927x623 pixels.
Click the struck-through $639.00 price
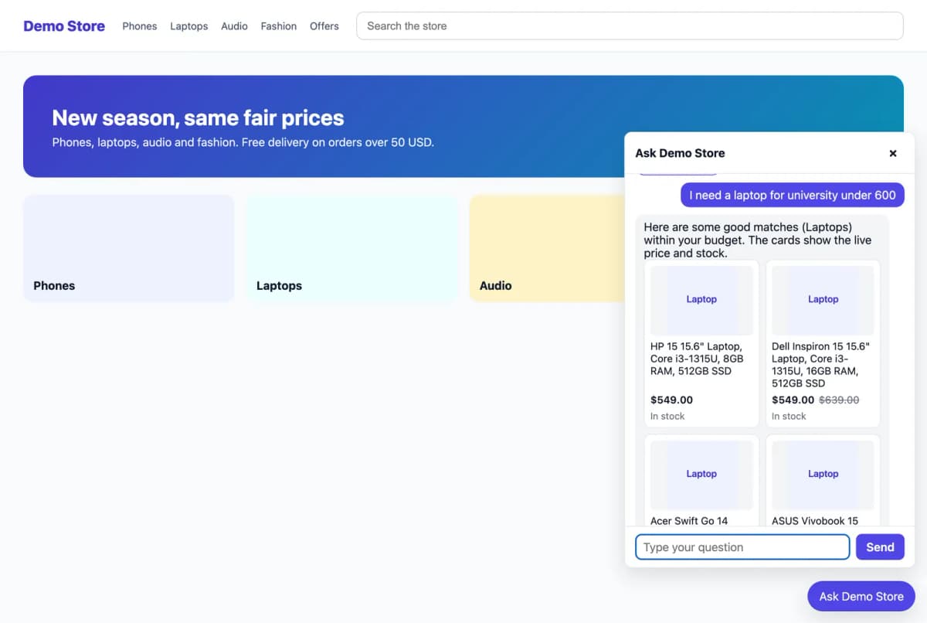pos(839,400)
